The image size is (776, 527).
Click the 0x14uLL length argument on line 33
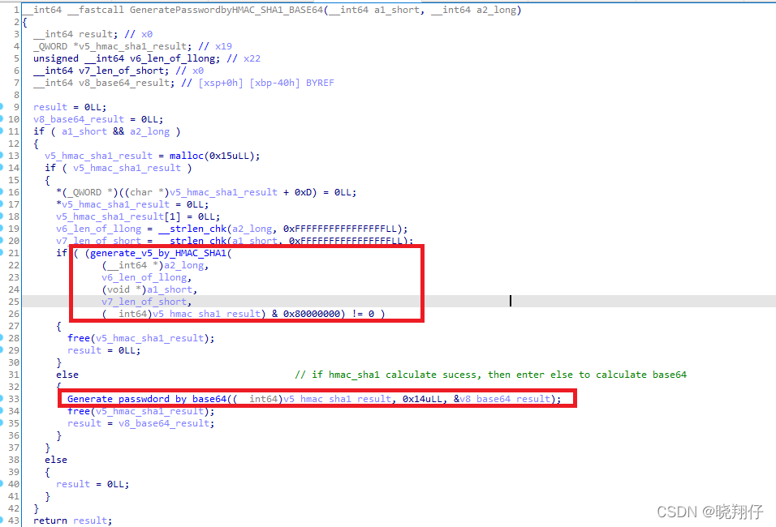[422, 399]
